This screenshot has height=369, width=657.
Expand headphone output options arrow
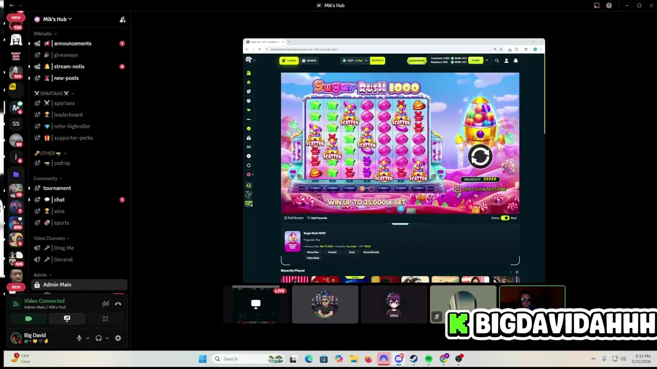click(107, 338)
